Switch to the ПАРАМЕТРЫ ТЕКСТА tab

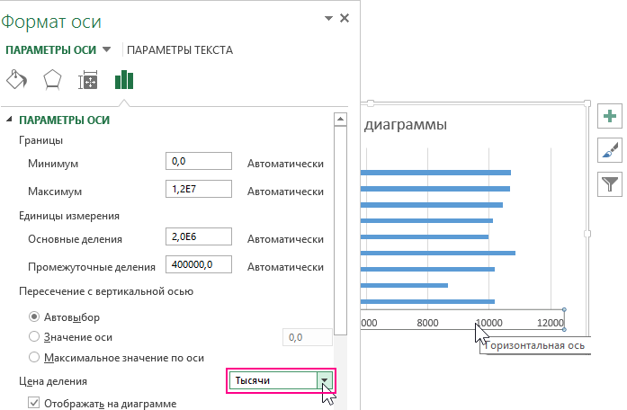click(x=180, y=50)
